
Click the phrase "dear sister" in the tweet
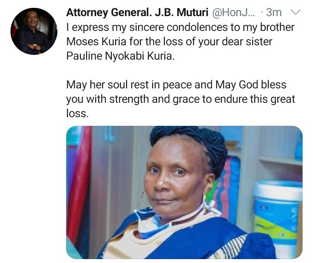247,42
